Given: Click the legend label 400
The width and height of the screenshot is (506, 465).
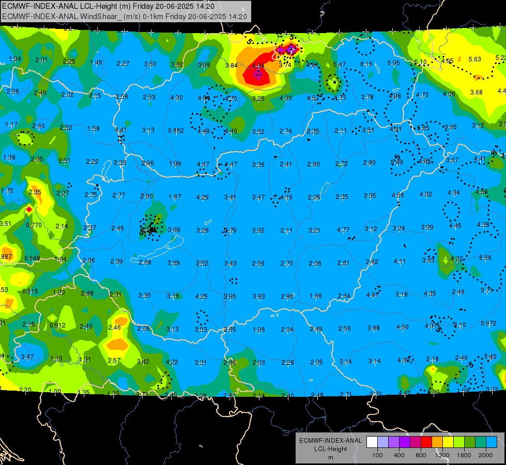Looking at the screenshot, I should coord(399,455).
